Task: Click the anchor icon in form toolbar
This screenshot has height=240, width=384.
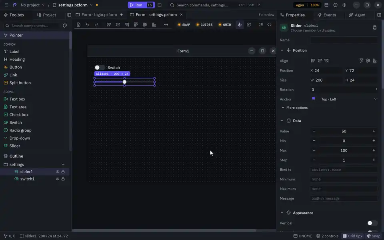Action: [240, 24]
